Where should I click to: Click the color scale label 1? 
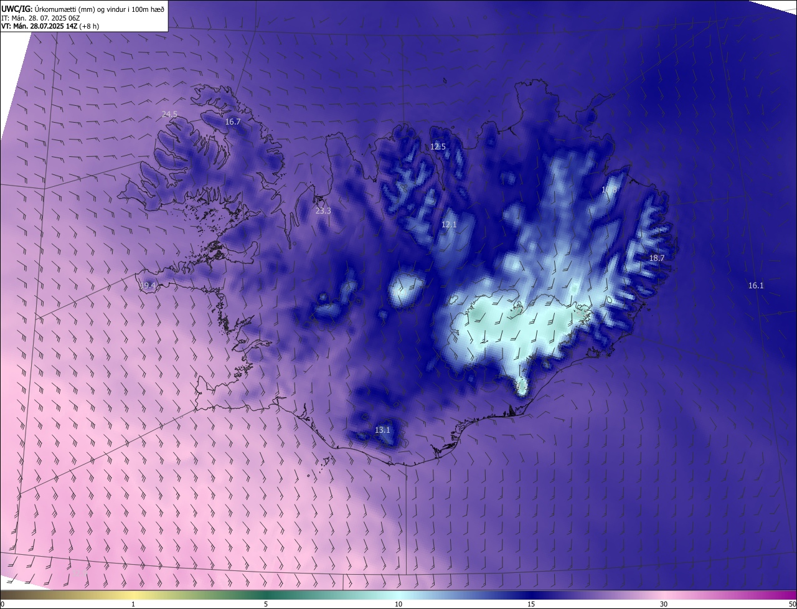tap(133, 604)
